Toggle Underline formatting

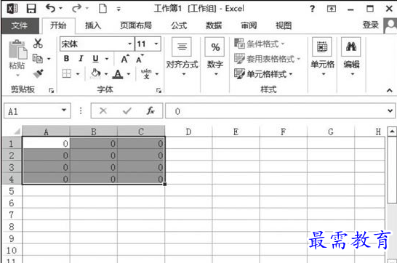95,59
